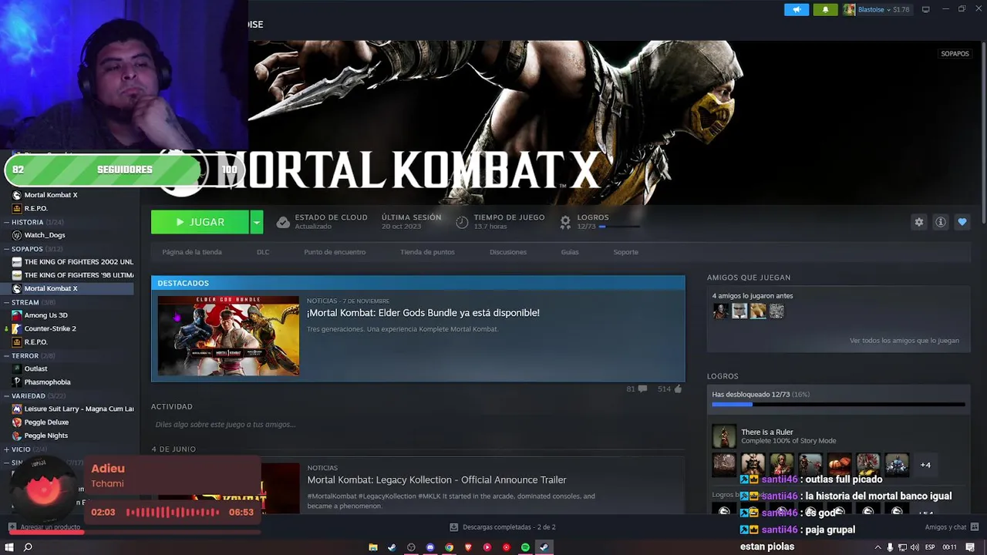Expand the VICIO collection

coord(7,449)
